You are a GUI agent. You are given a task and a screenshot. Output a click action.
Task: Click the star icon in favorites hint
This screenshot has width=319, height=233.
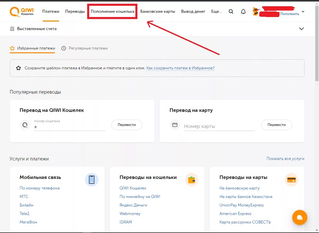coord(18,68)
